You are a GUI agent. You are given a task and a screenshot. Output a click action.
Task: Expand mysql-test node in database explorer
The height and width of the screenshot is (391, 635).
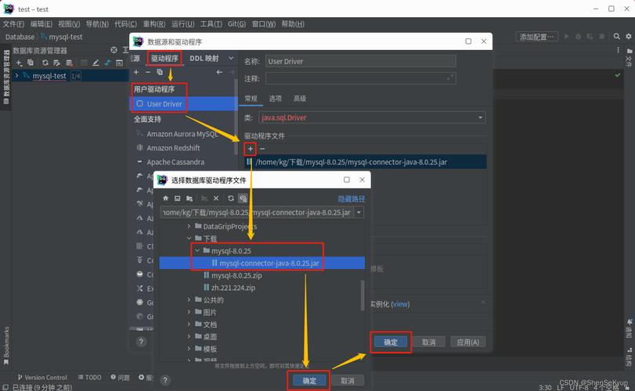16,76
